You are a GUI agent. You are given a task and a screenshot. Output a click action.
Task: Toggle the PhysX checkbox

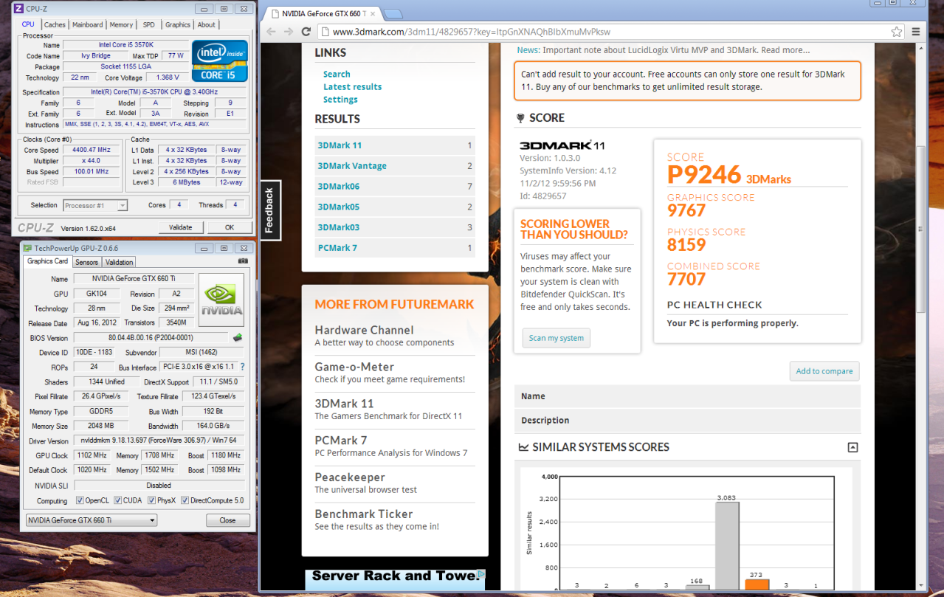tap(151, 500)
